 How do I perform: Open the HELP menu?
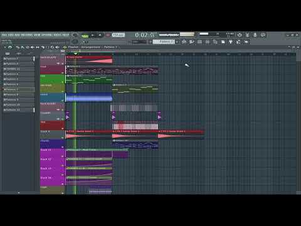(66, 35)
